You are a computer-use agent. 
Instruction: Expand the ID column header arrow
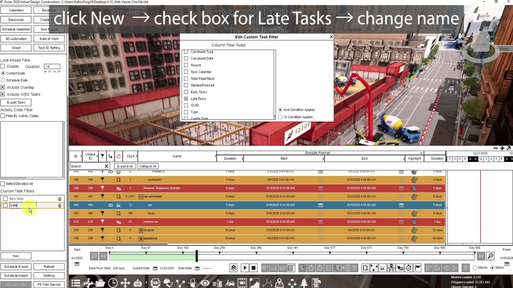81,156
